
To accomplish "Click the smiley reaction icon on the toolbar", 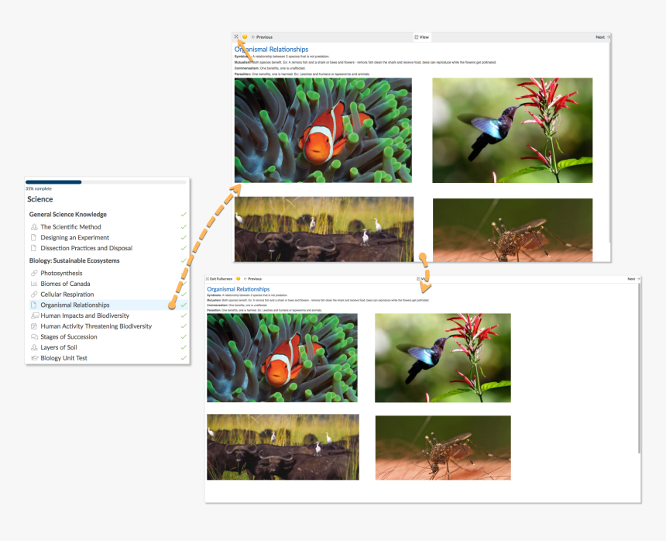I will tap(243, 36).
